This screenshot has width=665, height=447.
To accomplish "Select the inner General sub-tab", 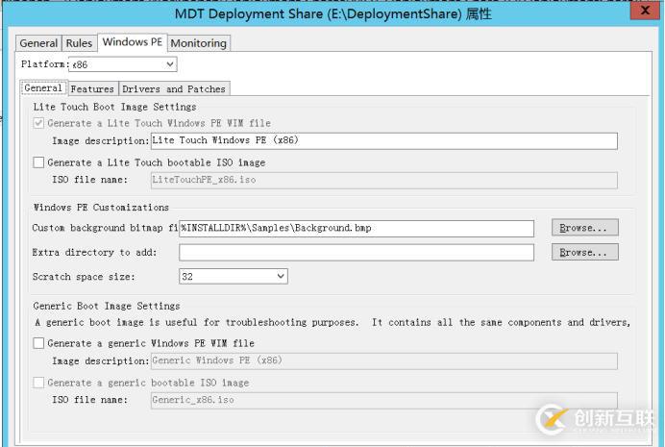I will [43, 88].
